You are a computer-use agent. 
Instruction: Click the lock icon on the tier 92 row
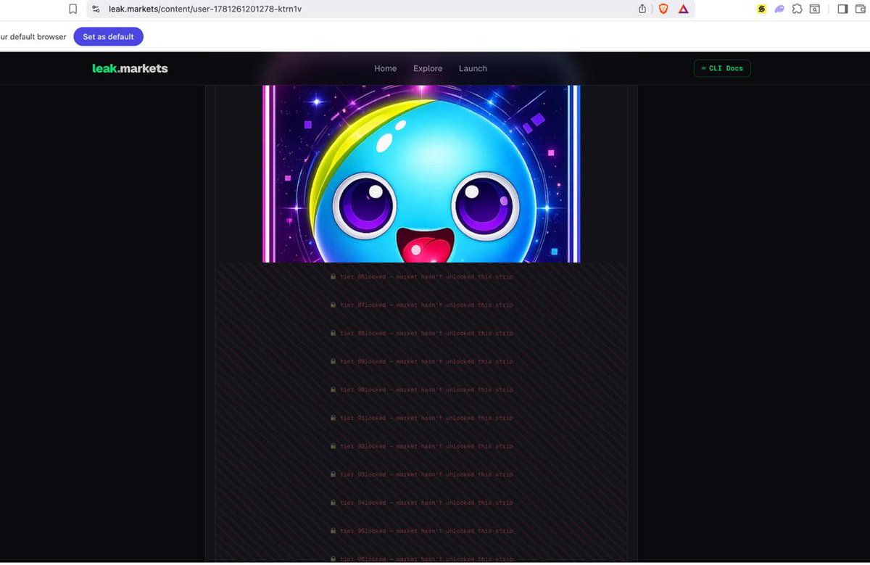(333, 446)
